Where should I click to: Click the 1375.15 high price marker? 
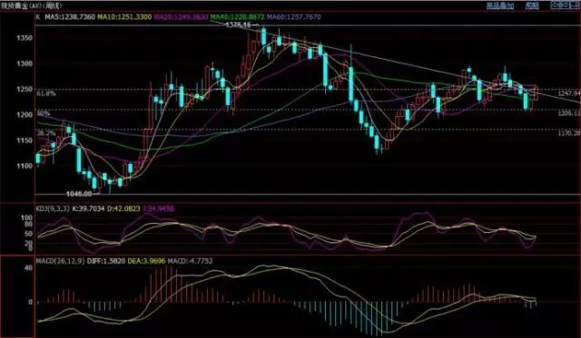point(238,24)
